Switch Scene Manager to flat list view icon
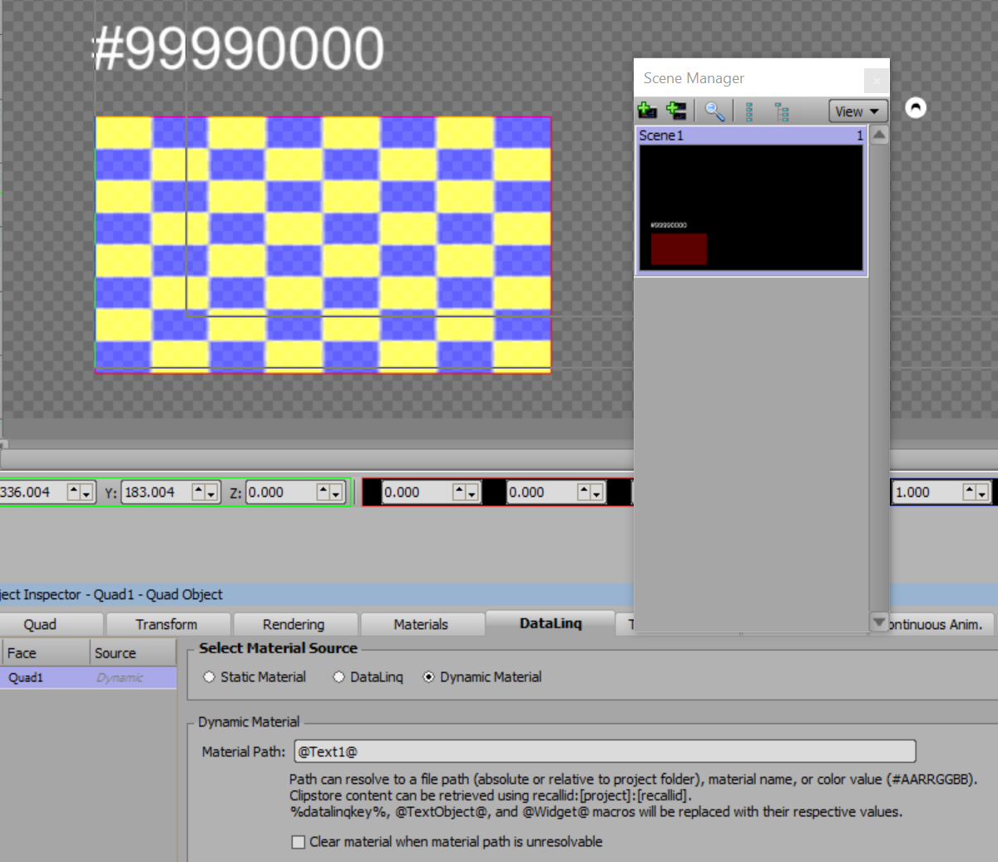 (749, 111)
